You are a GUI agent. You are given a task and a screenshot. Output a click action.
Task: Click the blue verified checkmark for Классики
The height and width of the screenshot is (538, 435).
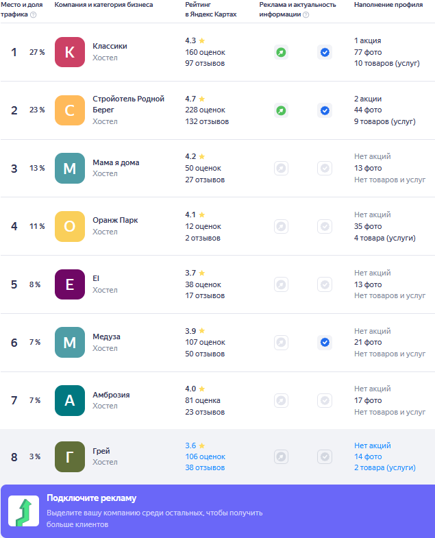coord(325,52)
